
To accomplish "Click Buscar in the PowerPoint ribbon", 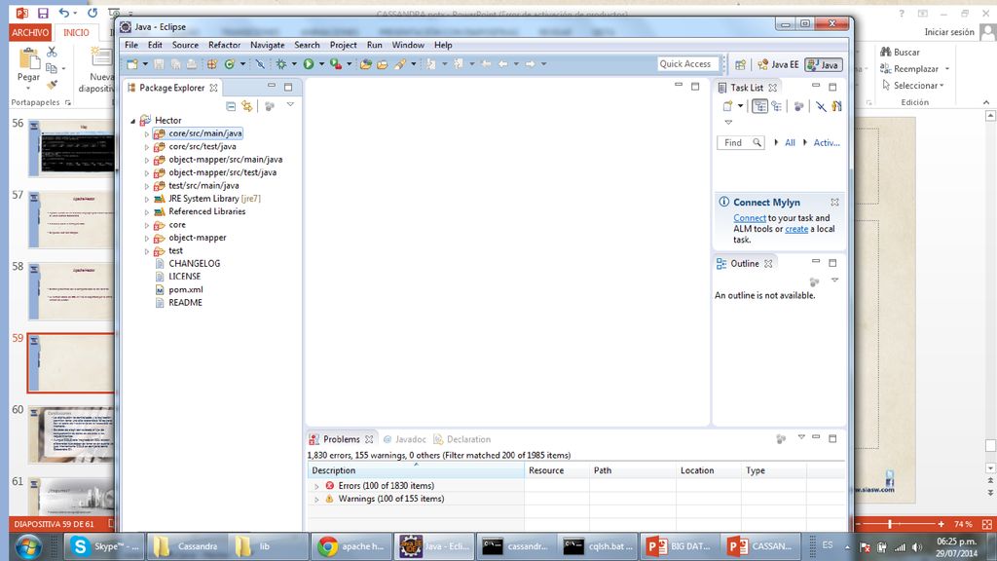I will coord(900,53).
